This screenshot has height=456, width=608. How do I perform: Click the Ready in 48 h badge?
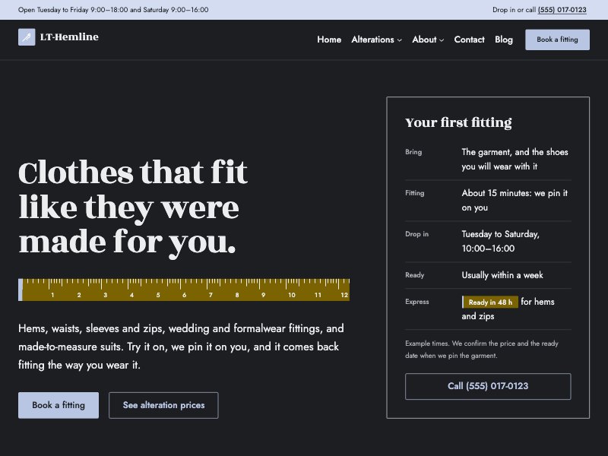pos(490,302)
